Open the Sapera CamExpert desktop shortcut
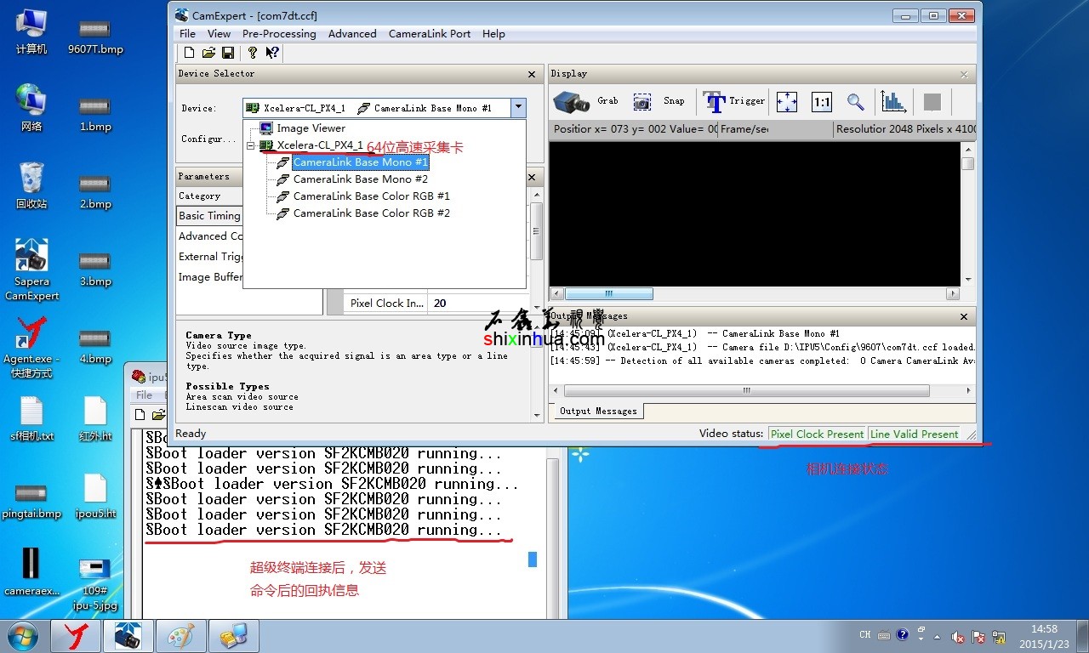Screen dimensions: 1089x653 (x=31, y=270)
